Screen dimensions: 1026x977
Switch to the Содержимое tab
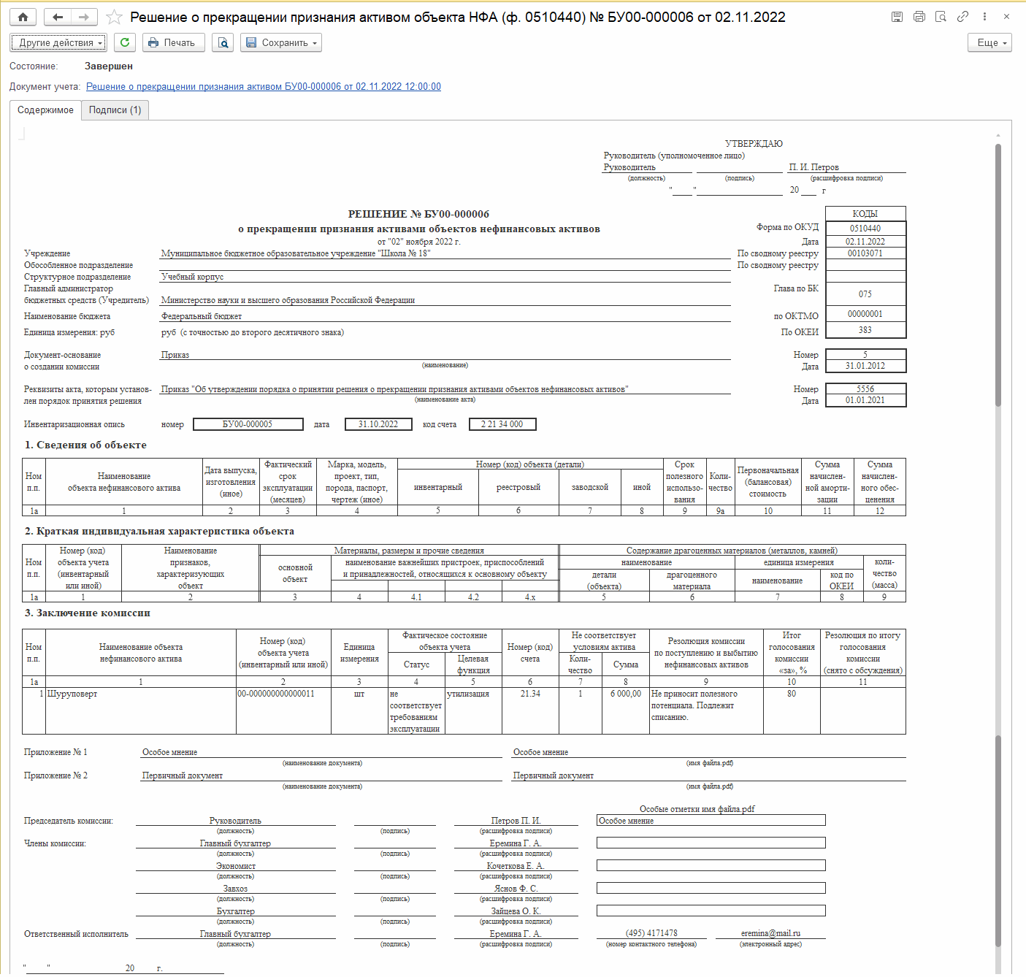point(45,110)
